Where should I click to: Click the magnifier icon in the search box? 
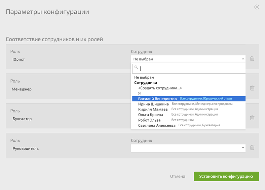click(136, 68)
